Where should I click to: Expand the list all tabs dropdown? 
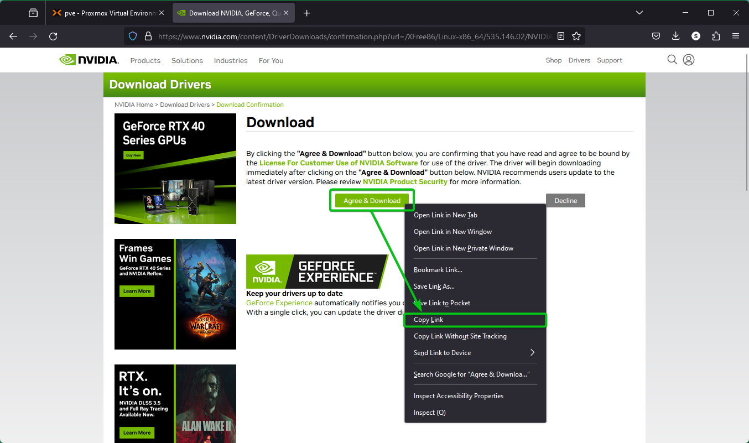click(639, 13)
